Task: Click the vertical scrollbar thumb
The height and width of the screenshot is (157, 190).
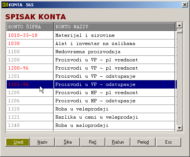Action: pyautogui.click(x=179, y=31)
